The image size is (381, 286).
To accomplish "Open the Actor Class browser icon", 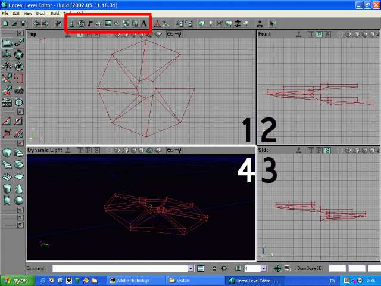I will pos(72,24).
